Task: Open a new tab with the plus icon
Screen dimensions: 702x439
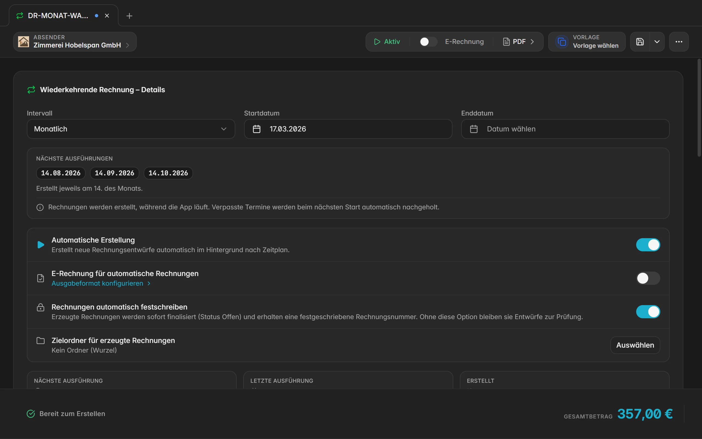Action: [x=129, y=16]
